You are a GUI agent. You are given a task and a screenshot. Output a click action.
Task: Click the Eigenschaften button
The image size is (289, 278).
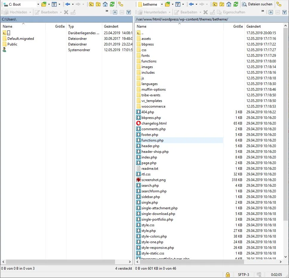[231, 12]
